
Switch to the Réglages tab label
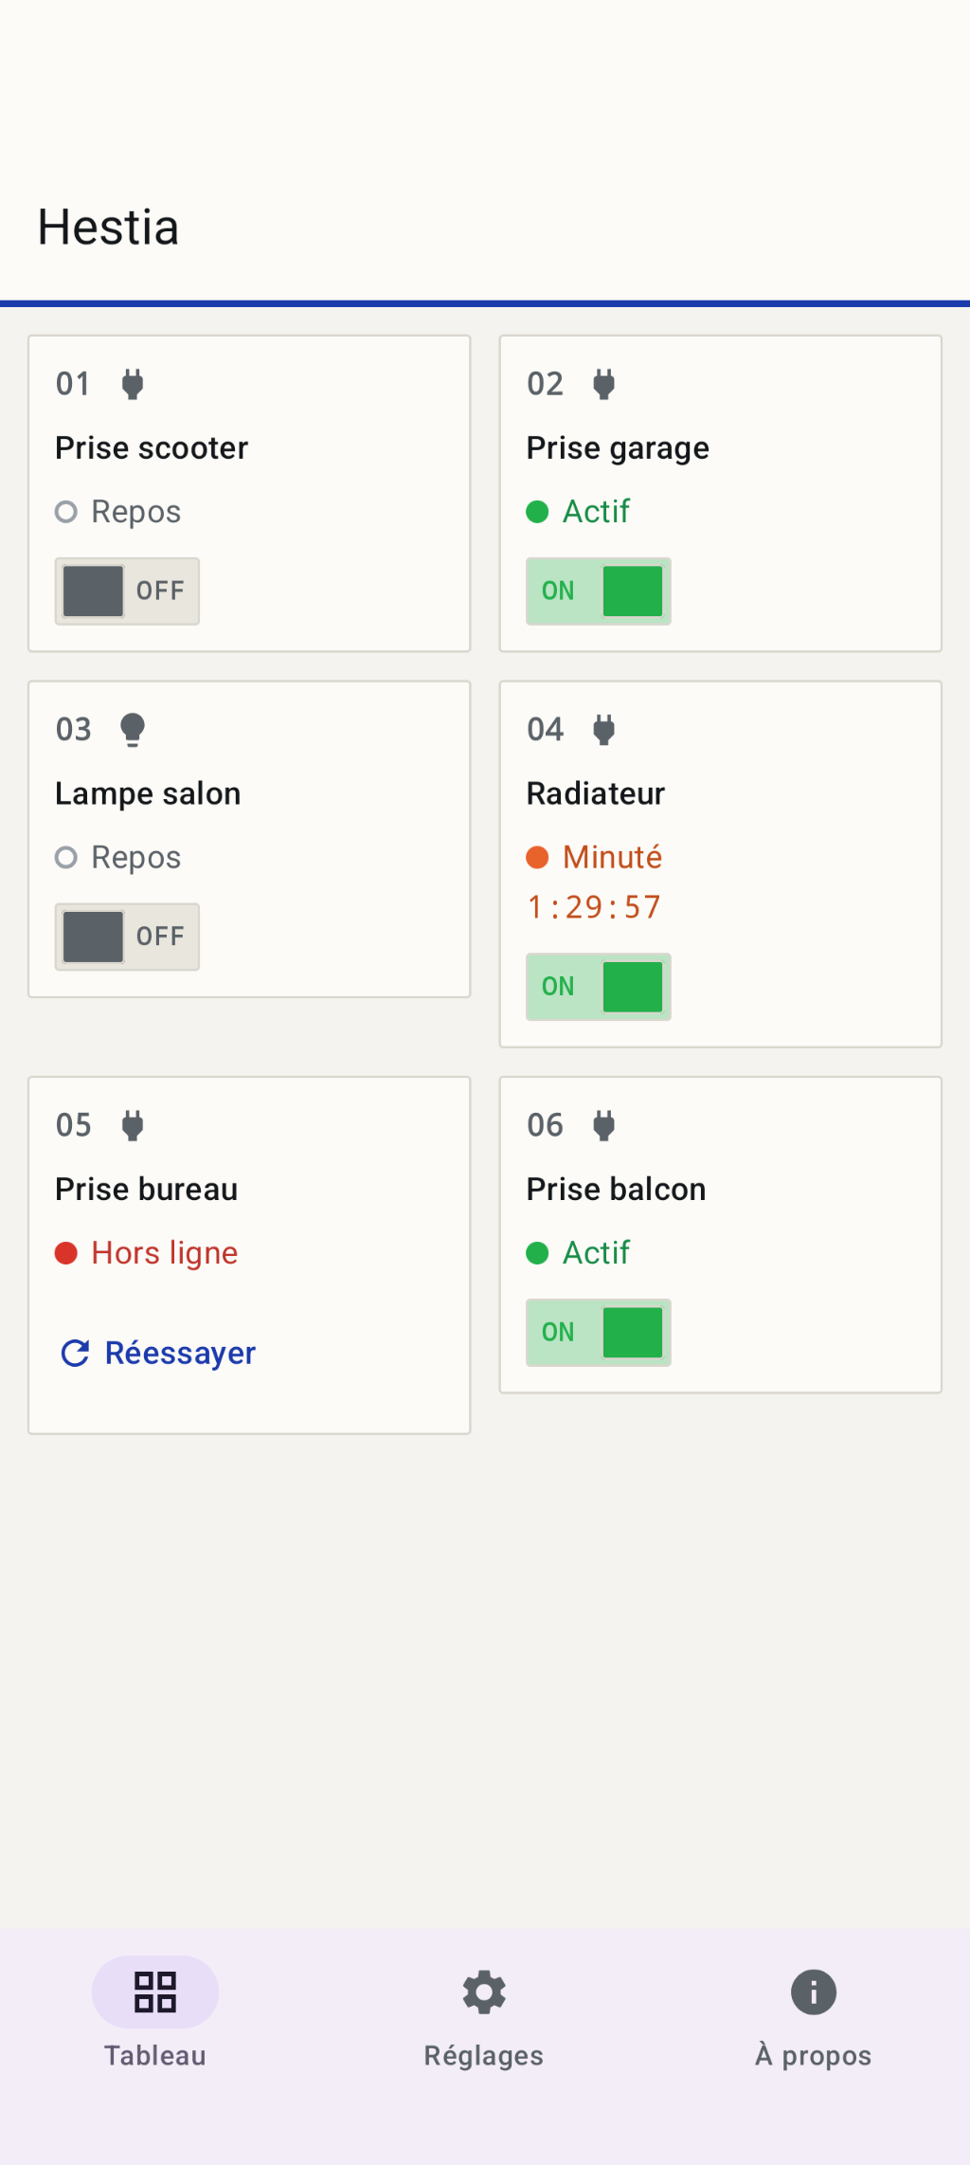pyautogui.click(x=484, y=2055)
